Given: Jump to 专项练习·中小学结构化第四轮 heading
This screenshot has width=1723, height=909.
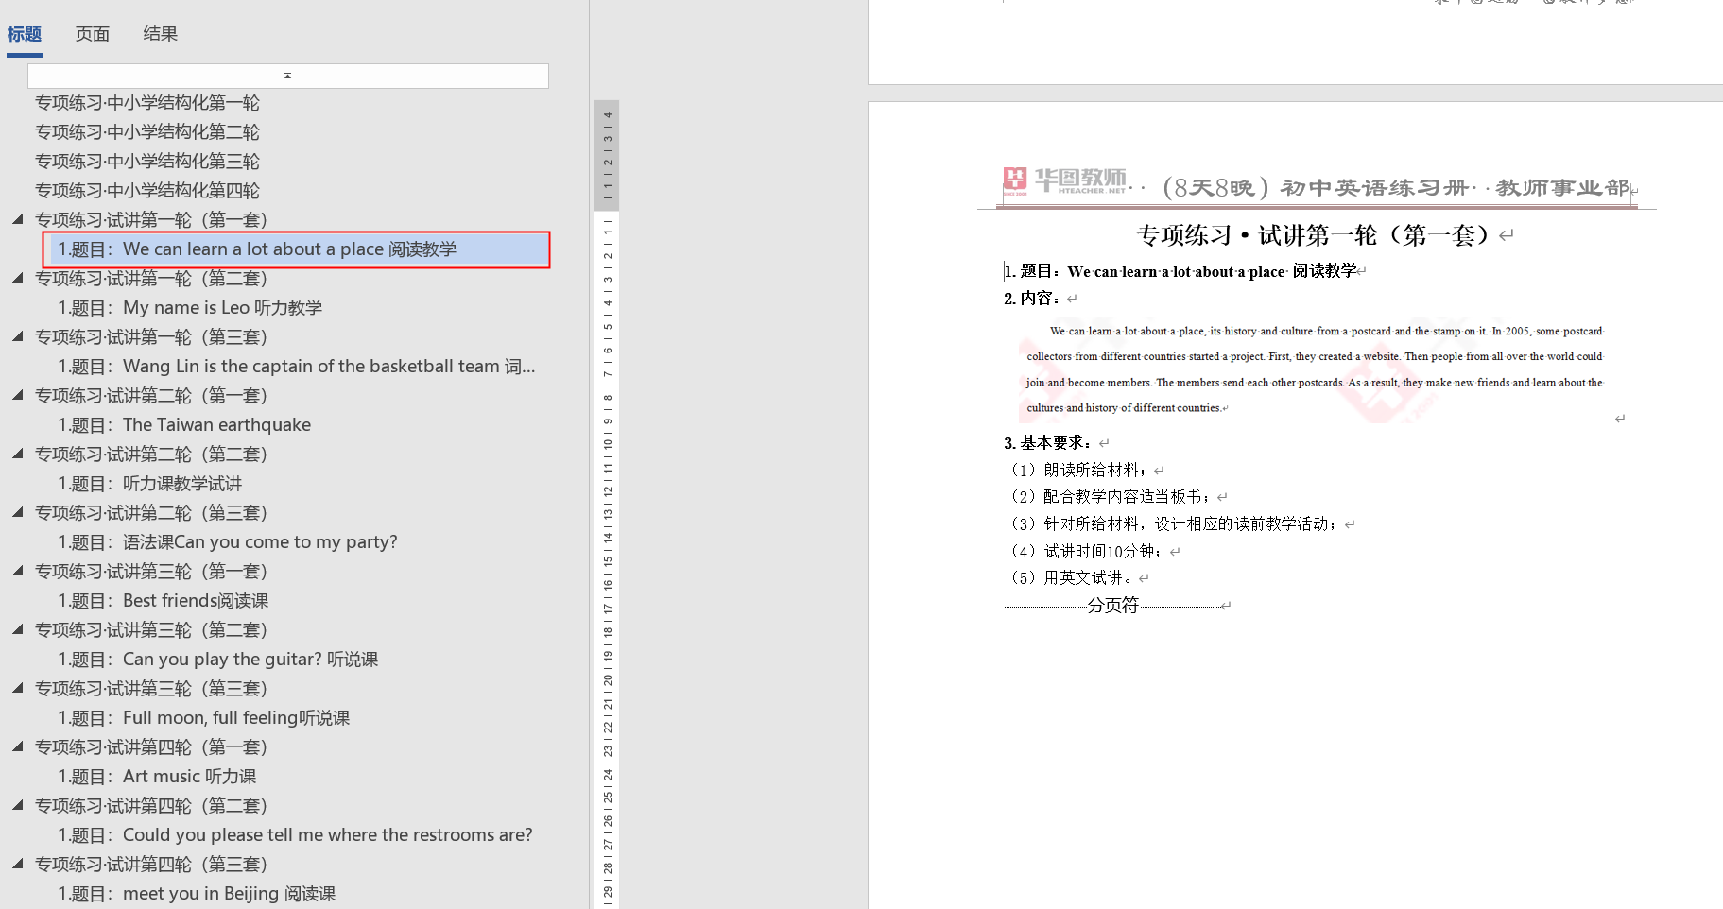Looking at the screenshot, I should tap(147, 191).
